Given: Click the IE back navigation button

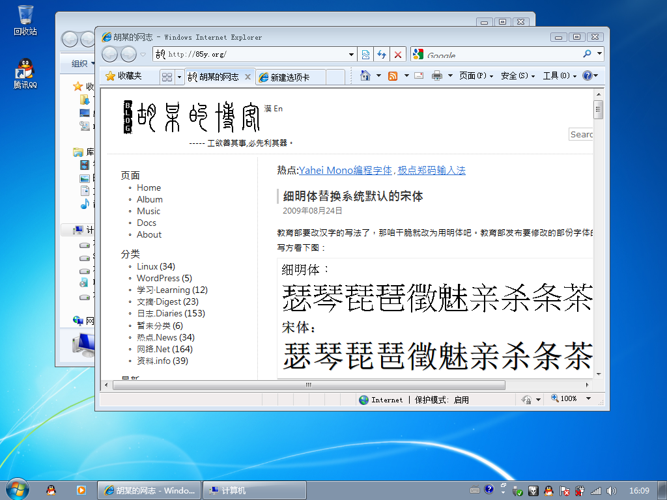Looking at the screenshot, I should [x=109, y=55].
